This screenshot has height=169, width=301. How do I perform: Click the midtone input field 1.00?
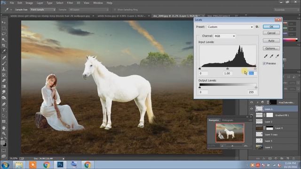(x=227, y=73)
